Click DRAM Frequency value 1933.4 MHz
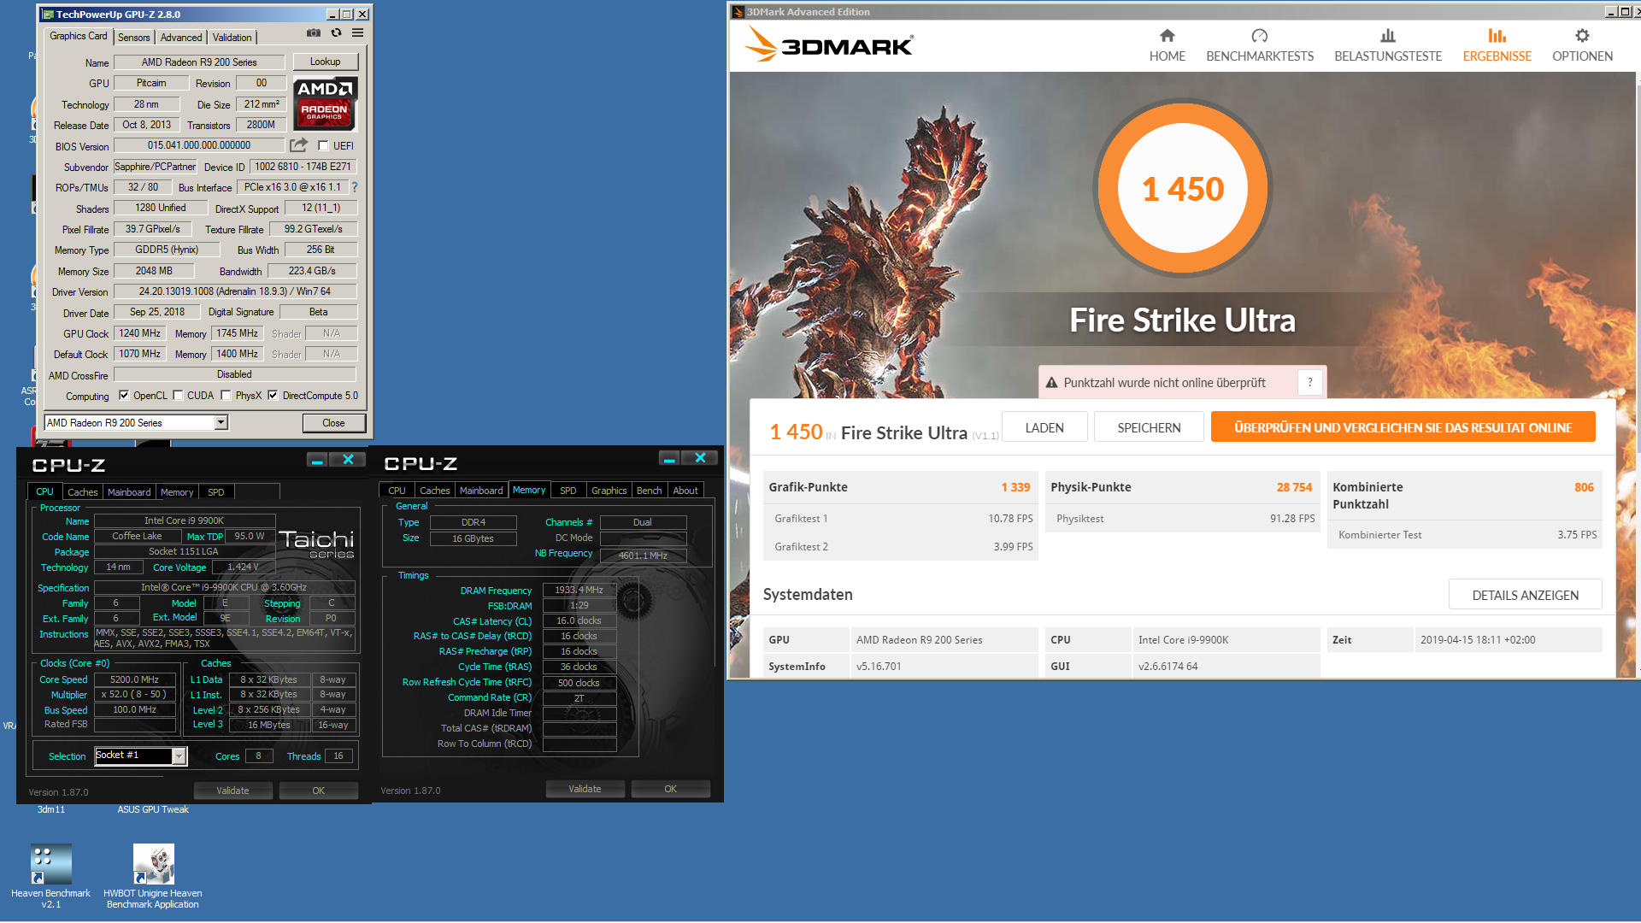 (579, 590)
